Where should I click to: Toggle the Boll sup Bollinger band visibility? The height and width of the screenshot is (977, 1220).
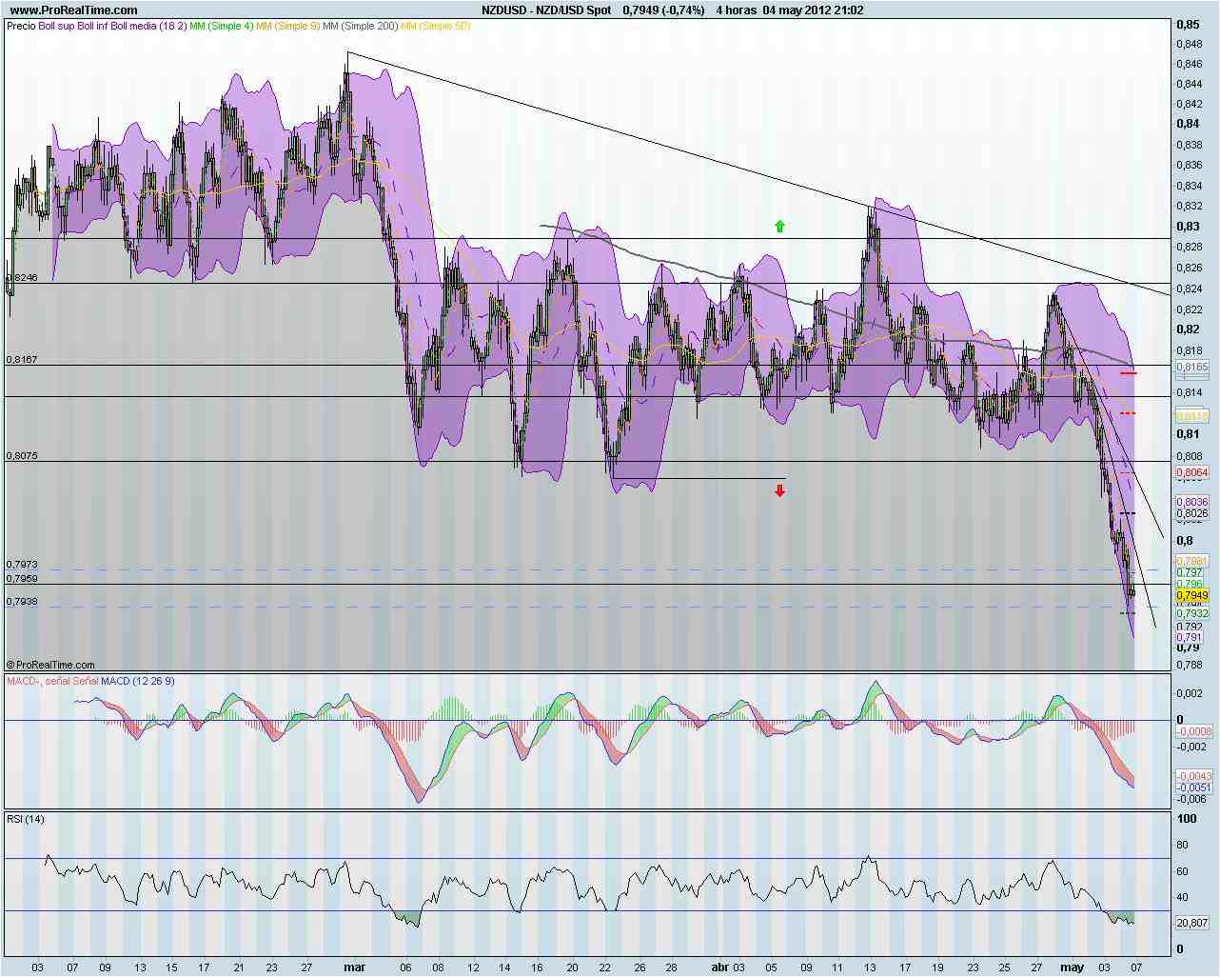point(53,27)
